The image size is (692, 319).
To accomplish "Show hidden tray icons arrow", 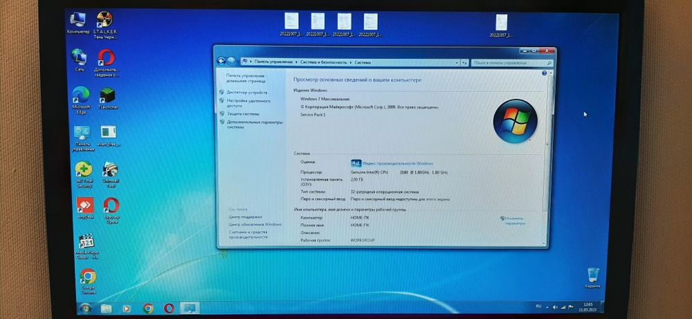I will click(x=547, y=307).
